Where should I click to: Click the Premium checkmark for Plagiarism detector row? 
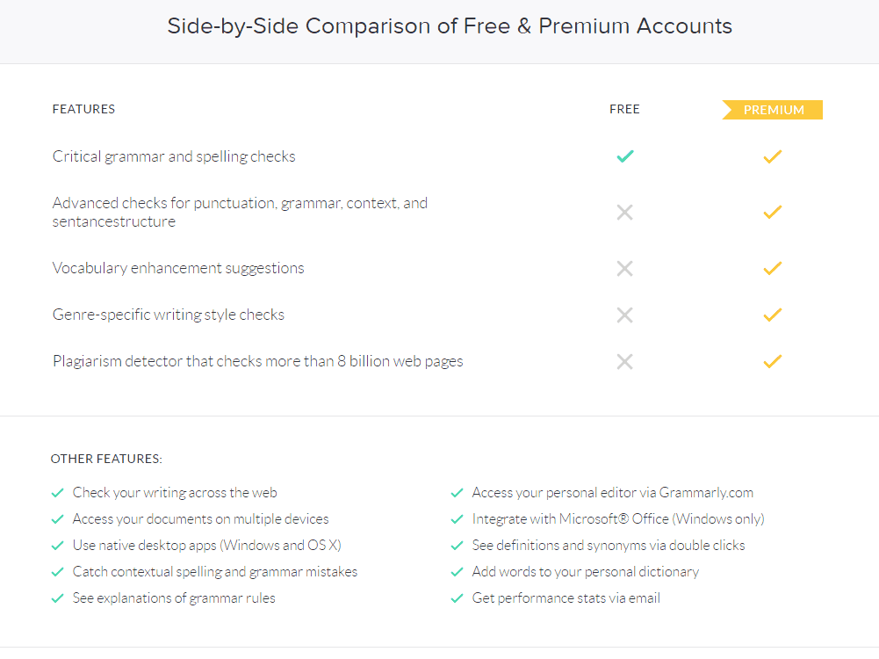tap(773, 362)
